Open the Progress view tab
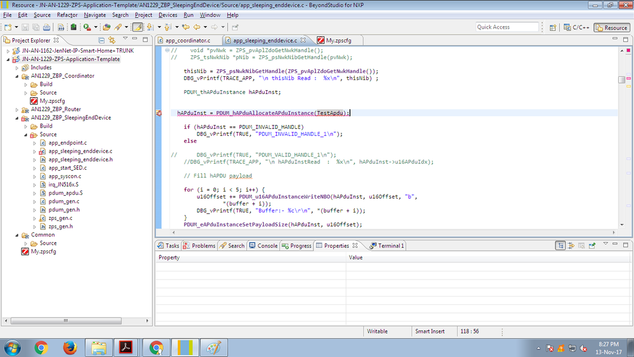The image size is (634, 357). pos(297,246)
